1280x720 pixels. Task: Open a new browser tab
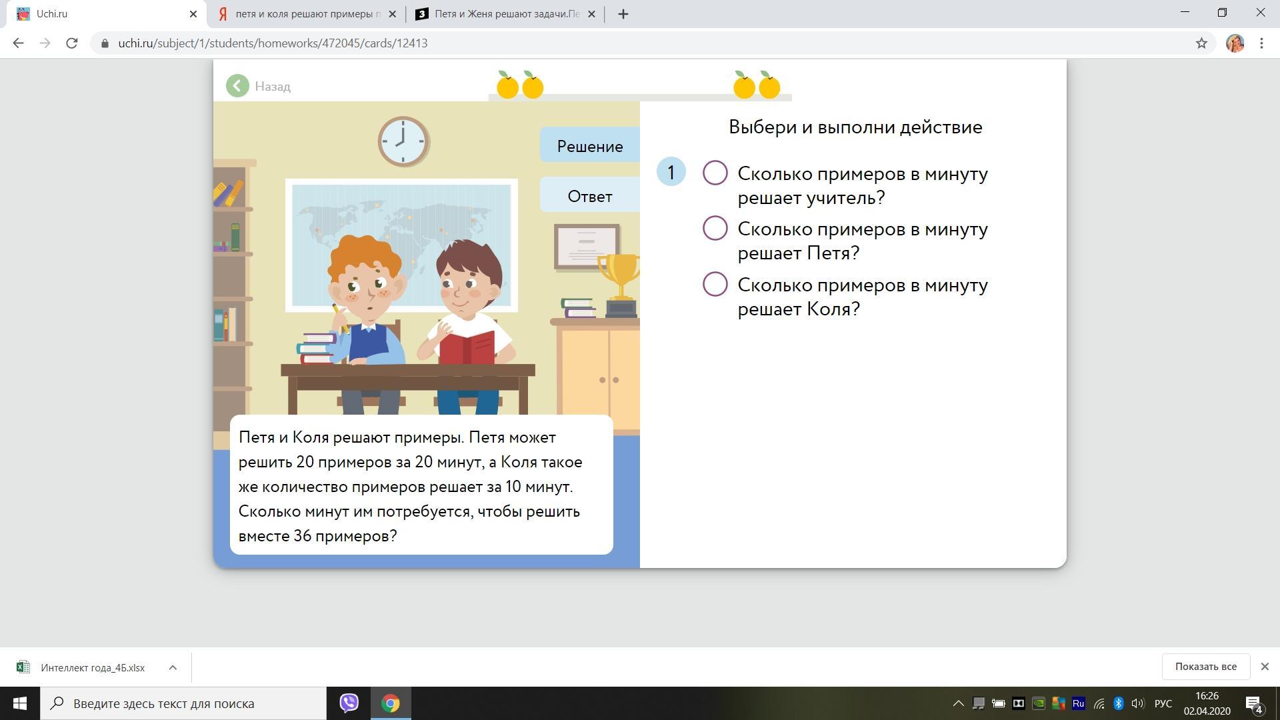coord(623,14)
